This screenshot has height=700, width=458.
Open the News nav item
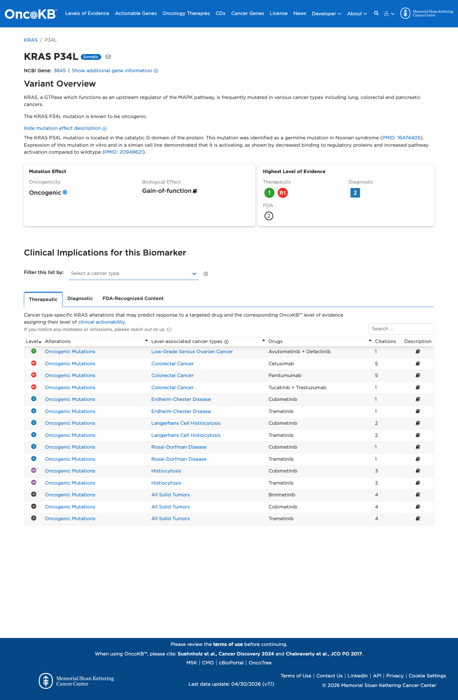[300, 13]
